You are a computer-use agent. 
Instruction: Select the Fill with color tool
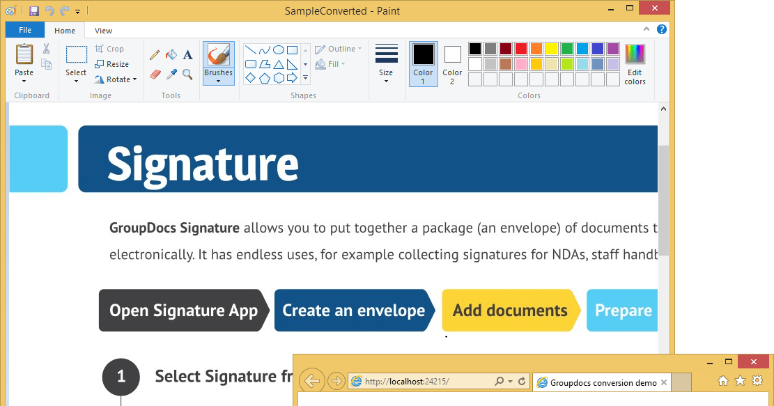[171, 54]
